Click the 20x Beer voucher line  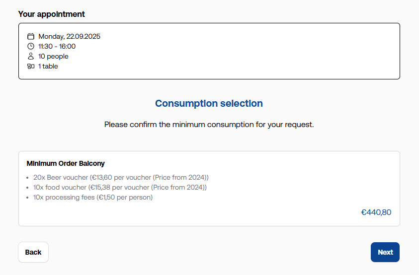click(x=121, y=178)
